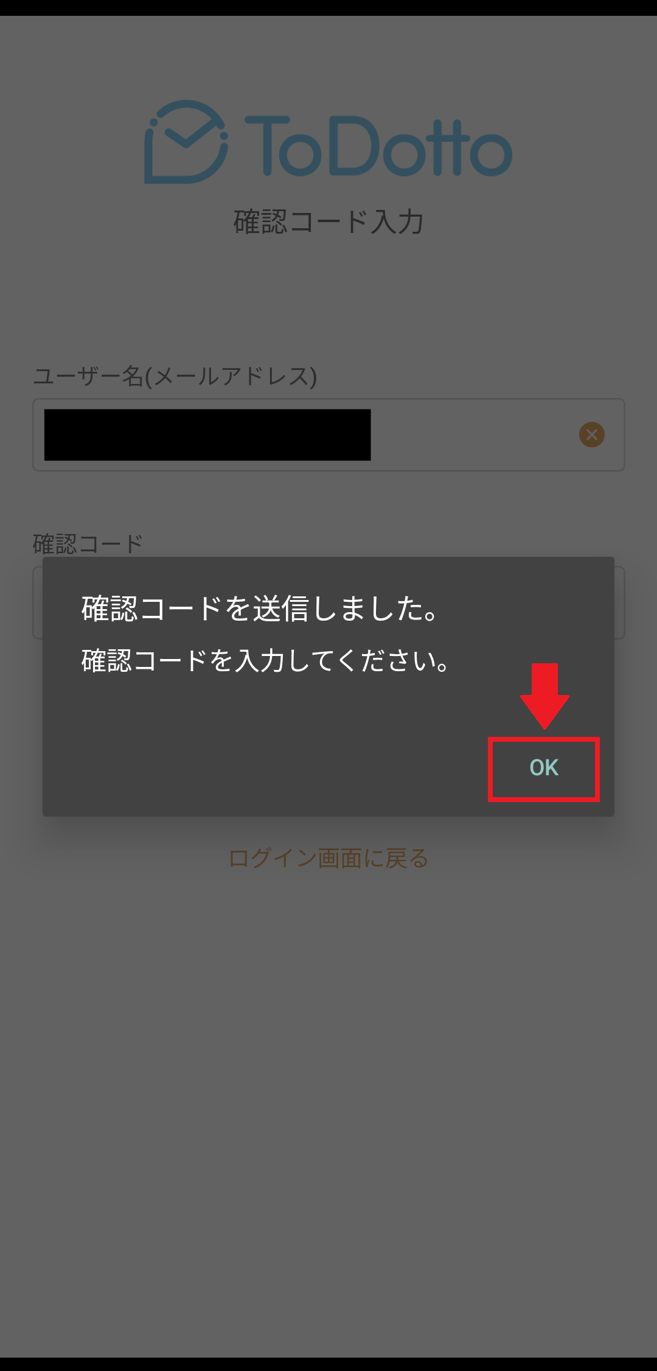This screenshot has width=657, height=1371.
Task: Tap the black status bar at top
Action: tap(328, 8)
